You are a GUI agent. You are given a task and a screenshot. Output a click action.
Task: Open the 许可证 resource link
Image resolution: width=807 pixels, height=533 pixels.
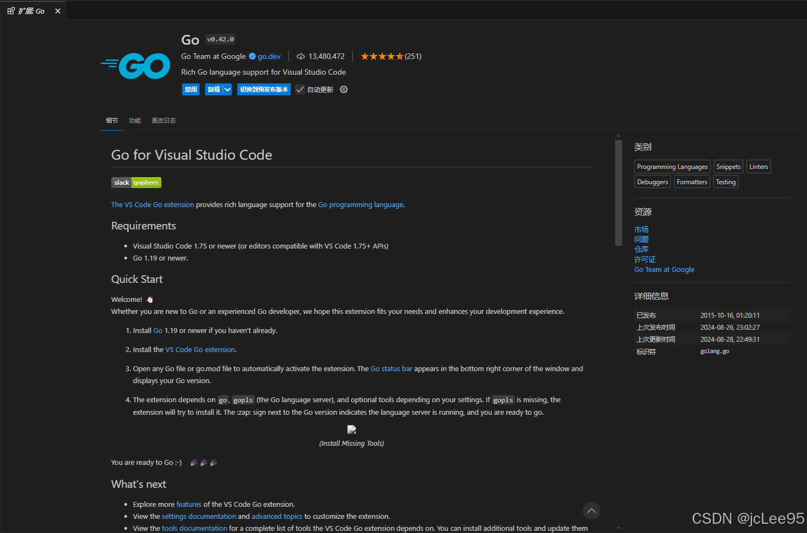(x=645, y=260)
